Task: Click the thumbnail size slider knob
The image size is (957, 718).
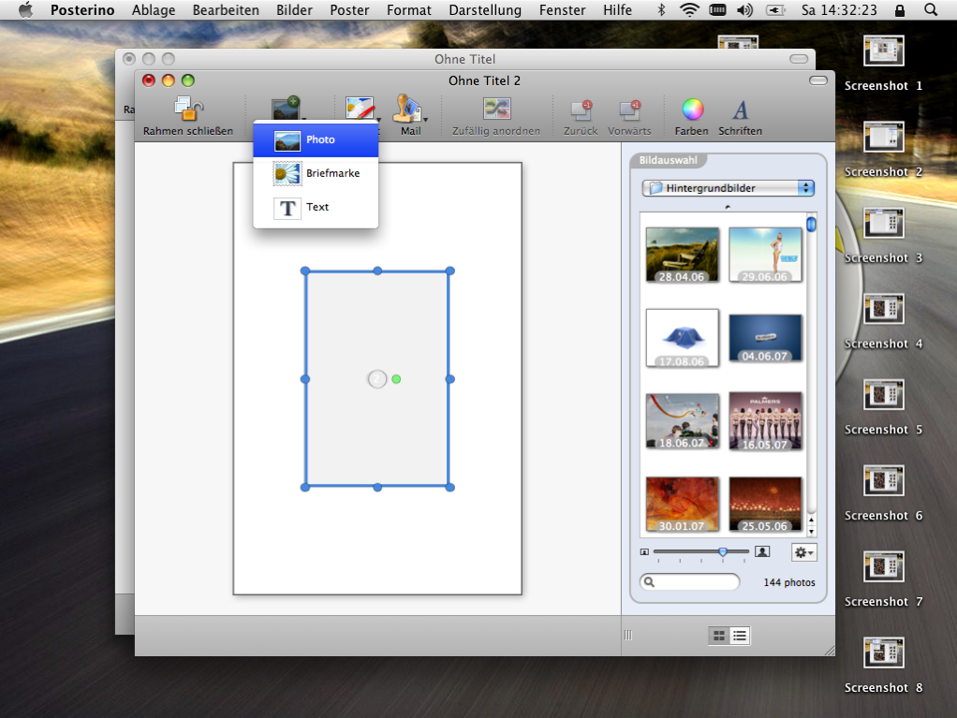Action: [x=723, y=551]
